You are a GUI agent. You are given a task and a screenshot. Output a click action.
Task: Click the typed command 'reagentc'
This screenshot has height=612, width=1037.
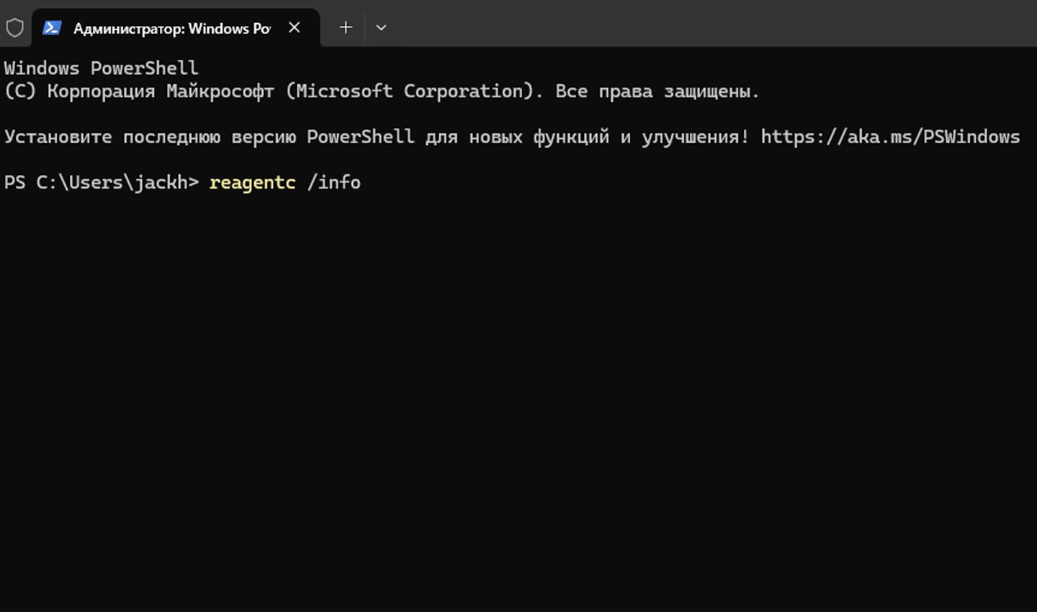click(x=252, y=183)
